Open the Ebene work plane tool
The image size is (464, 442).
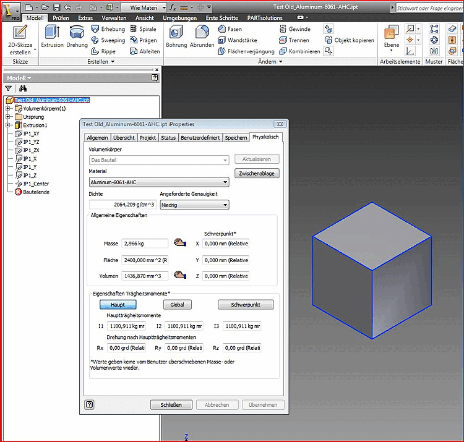point(391,38)
